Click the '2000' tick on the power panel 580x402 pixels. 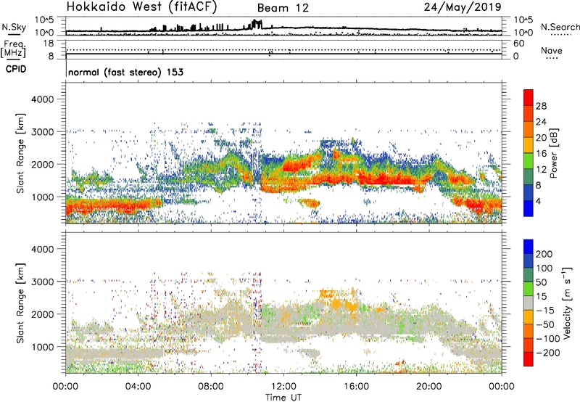[42, 164]
